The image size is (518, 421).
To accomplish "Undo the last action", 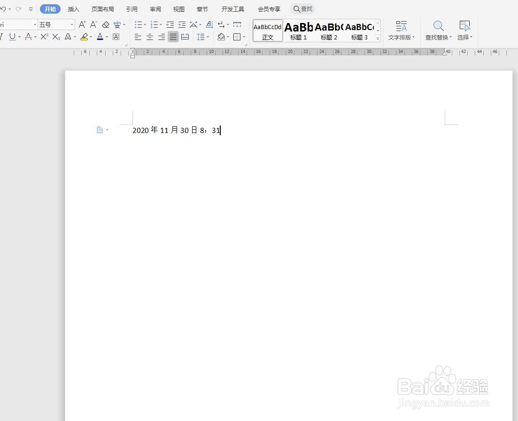I will [x=3, y=9].
